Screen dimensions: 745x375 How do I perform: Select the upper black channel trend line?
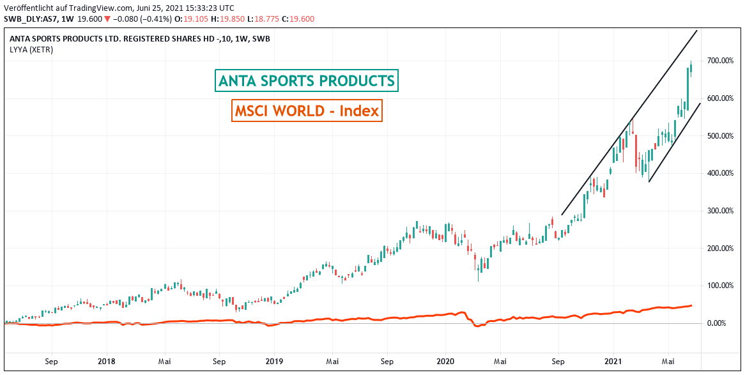(x=629, y=122)
